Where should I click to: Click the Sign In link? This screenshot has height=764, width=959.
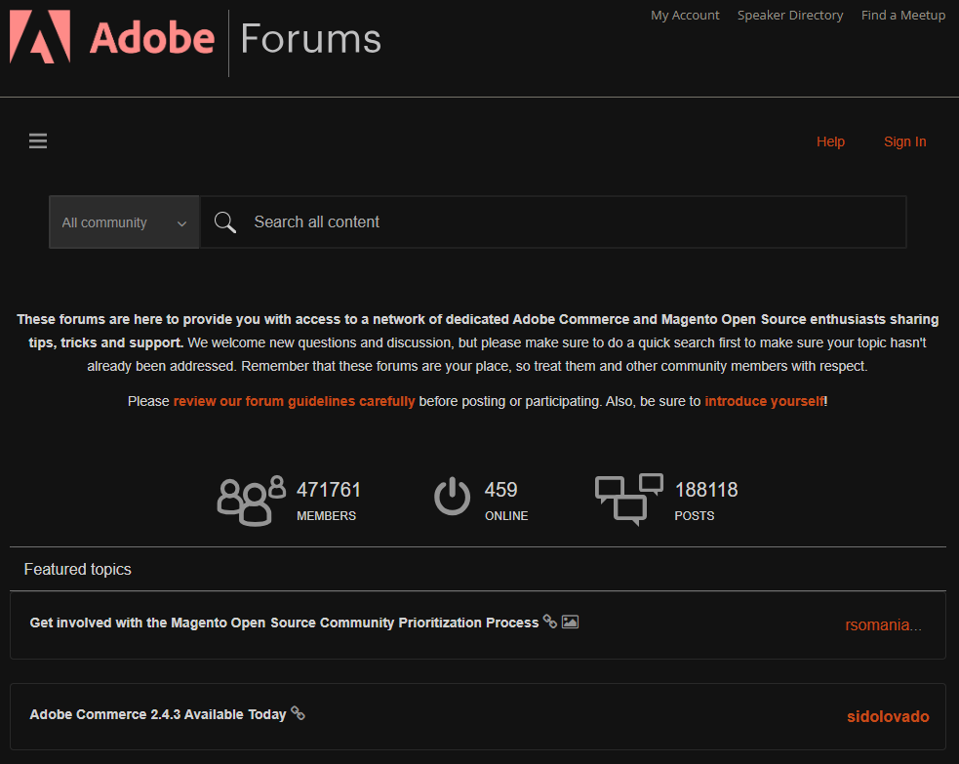(905, 141)
